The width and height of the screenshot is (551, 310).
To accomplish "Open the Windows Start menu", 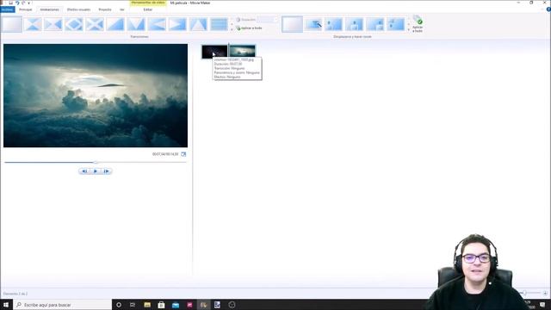I will click(6, 305).
